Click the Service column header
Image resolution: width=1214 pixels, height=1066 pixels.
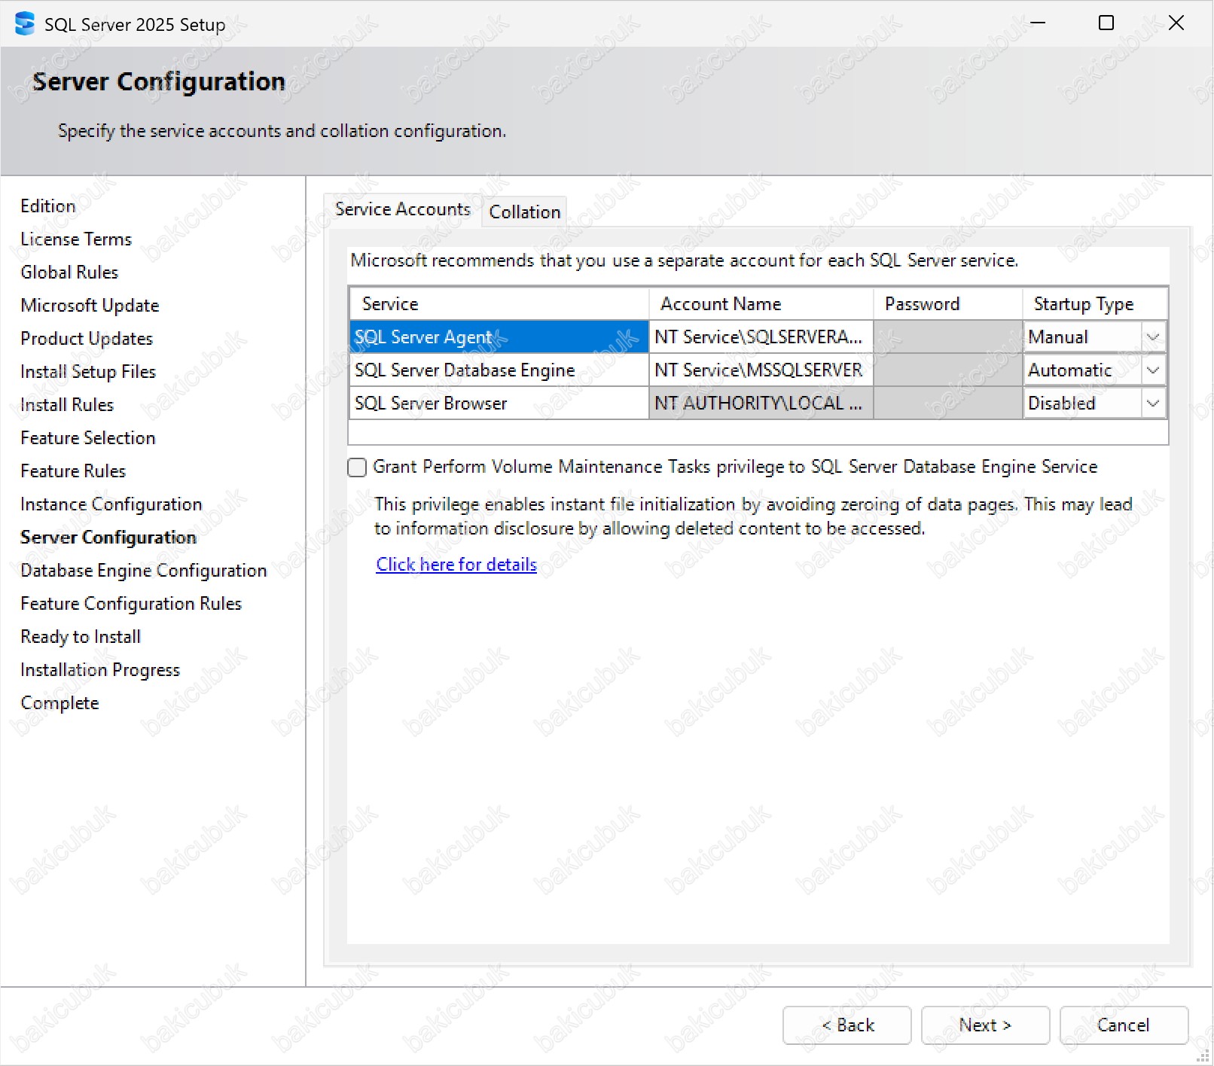[499, 304]
